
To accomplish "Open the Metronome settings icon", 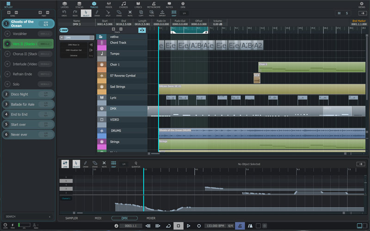I will pyautogui.click(x=154, y=5).
